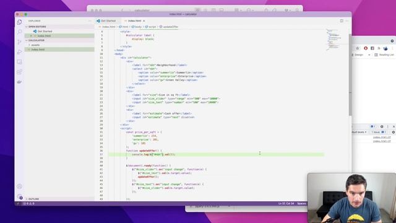
Task: Click the editor vertical scrollbar
Action: pyautogui.click(x=350, y=74)
